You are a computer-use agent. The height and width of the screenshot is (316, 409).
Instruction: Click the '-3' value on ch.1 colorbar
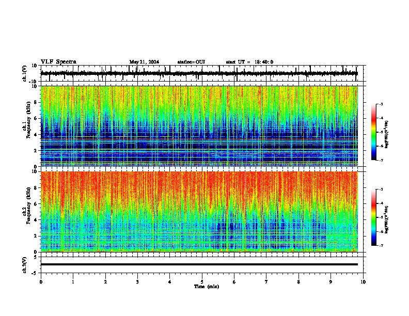pyautogui.click(x=381, y=104)
